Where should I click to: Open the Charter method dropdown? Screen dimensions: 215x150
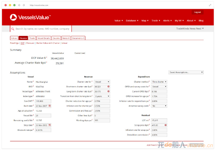159,82
